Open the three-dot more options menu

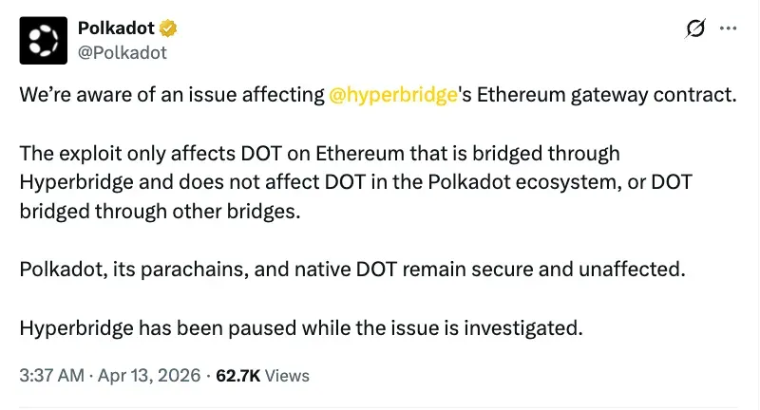(729, 29)
